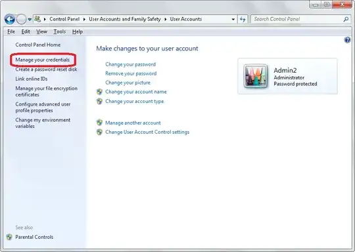Click the Refresh button next to the address bar
This screenshot has width=355, height=252.
click(x=243, y=20)
